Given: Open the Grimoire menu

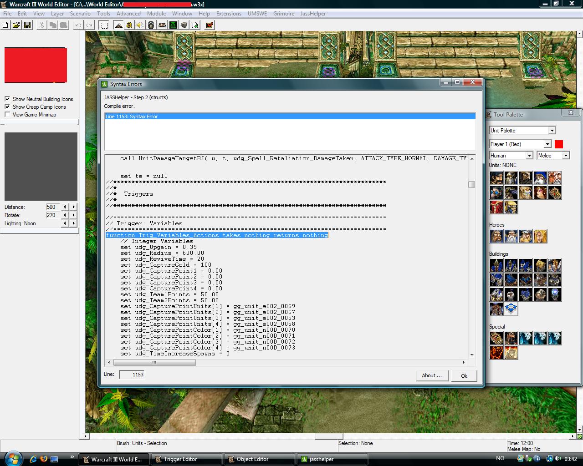Looking at the screenshot, I should 284,14.
